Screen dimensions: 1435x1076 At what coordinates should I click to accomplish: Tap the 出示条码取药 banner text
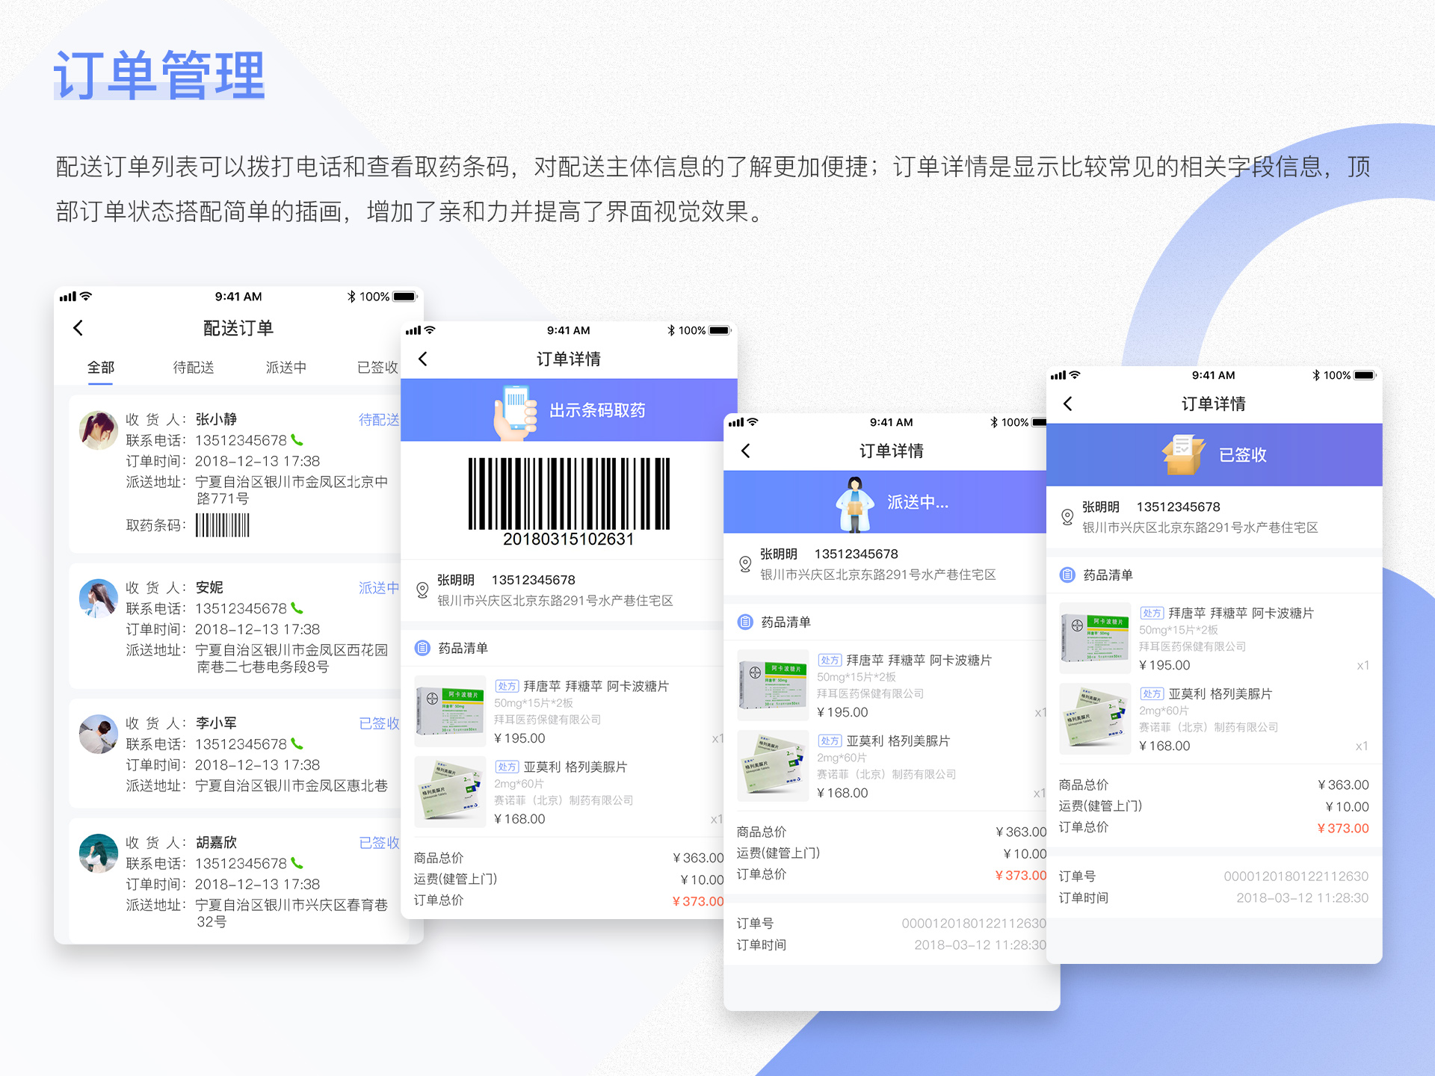click(x=597, y=410)
